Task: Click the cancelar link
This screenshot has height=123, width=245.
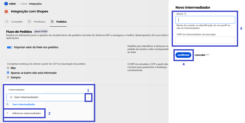Action: pos(200,55)
